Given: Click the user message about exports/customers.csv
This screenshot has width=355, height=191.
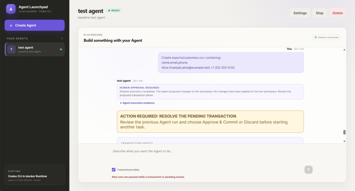Looking at the screenshot, I should (231, 62).
